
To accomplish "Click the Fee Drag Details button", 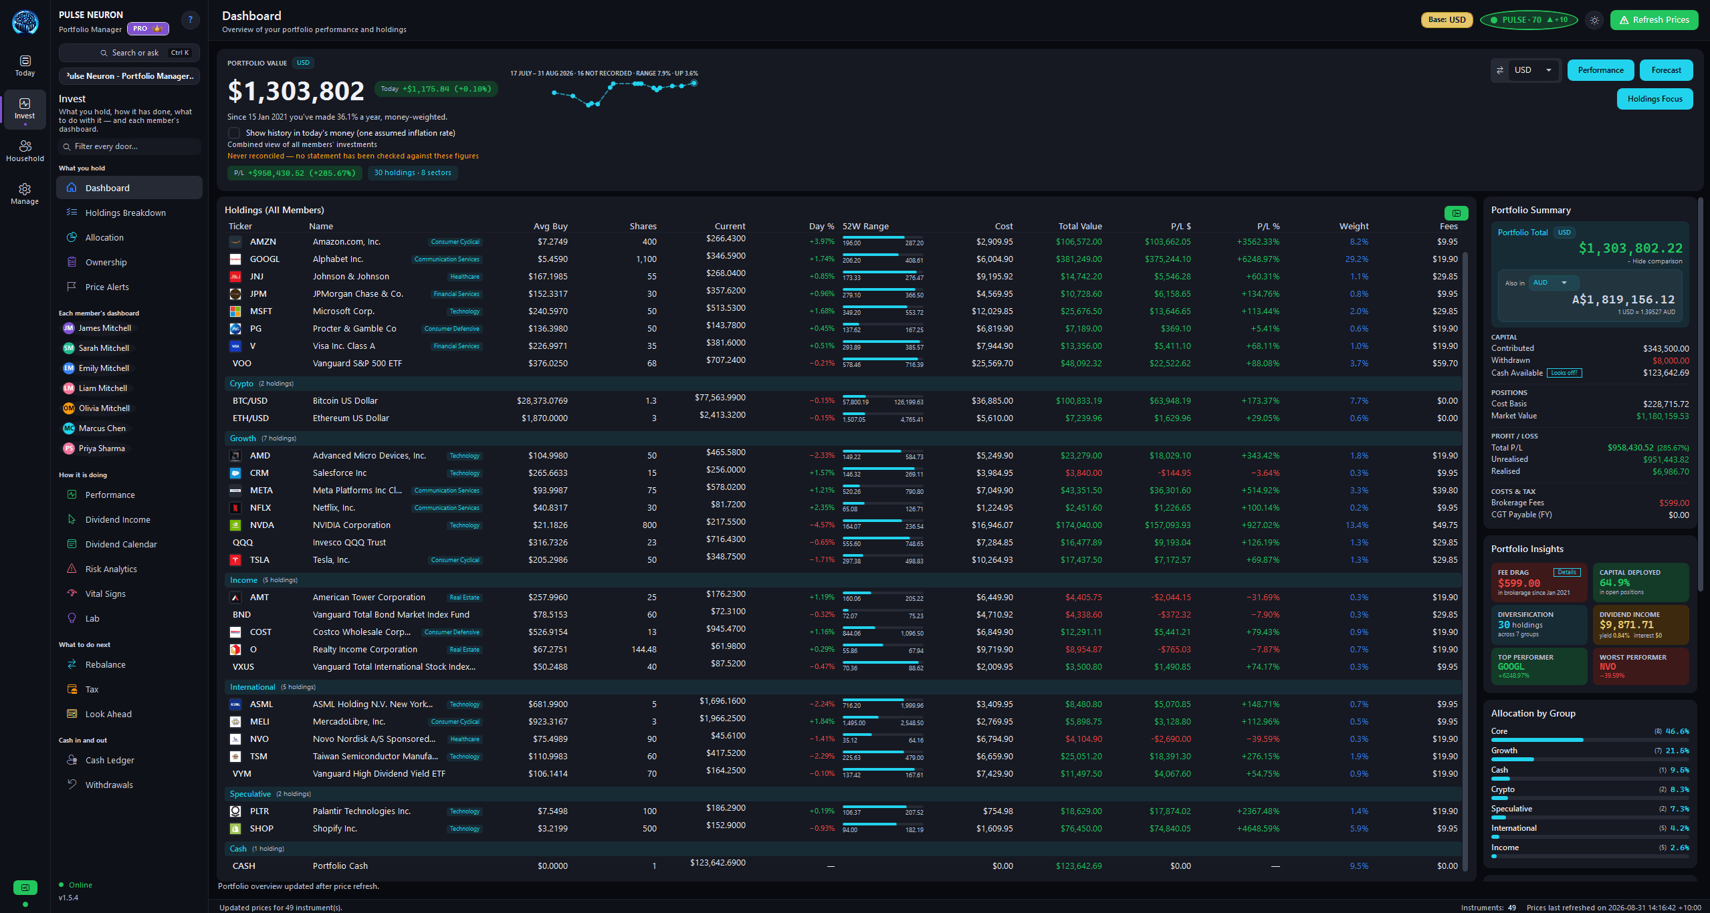I will tap(1566, 572).
